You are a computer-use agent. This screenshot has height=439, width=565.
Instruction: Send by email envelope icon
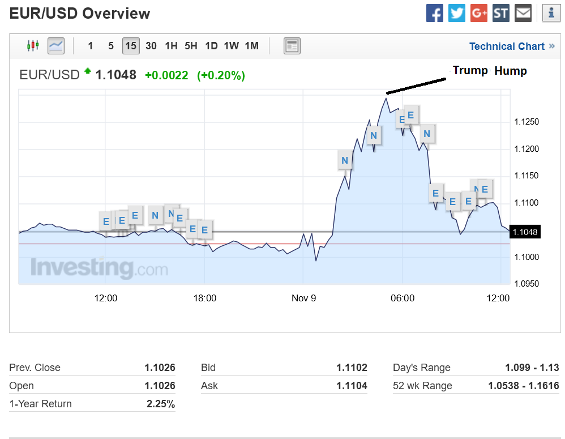coord(523,13)
